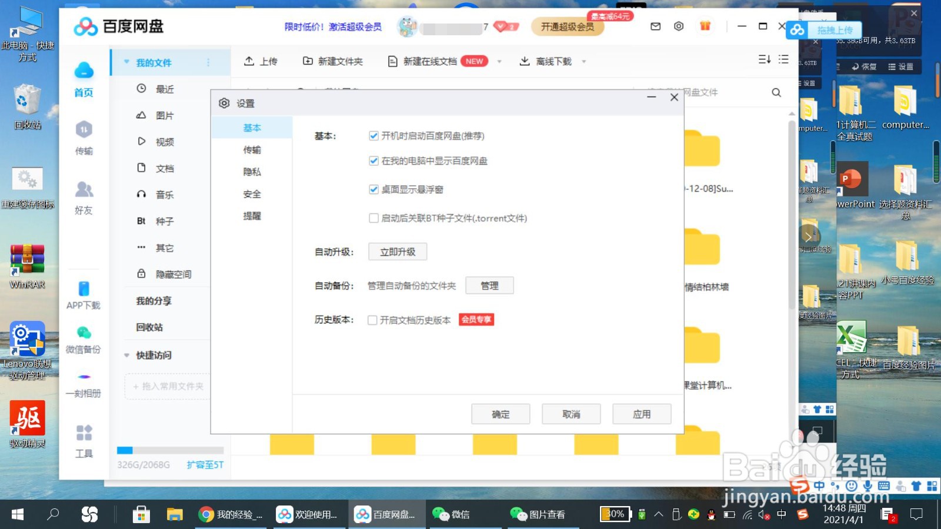Collapse 快捷访问 section arrow

click(x=126, y=355)
